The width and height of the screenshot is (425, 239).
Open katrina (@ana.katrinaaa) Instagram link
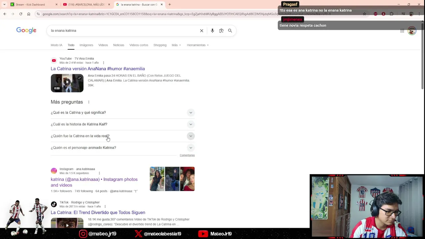(x=94, y=182)
